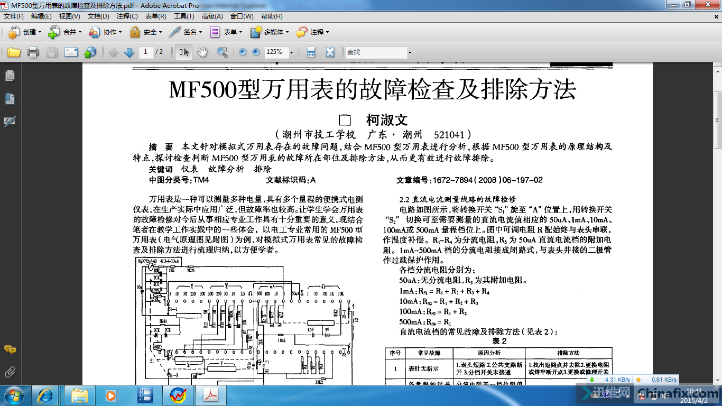This screenshot has height=406, width=722.
Task: Open the 高级(A) menu
Action: tap(212, 16)
